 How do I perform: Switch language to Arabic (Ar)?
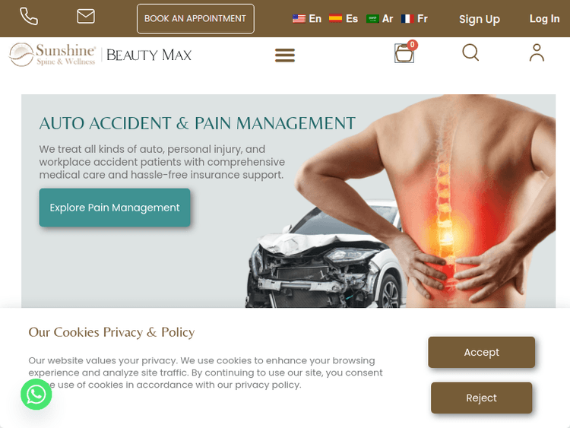(379, 18)
